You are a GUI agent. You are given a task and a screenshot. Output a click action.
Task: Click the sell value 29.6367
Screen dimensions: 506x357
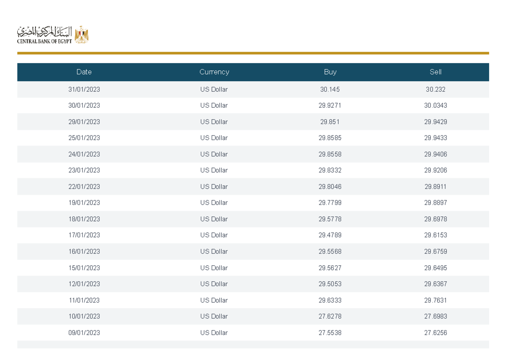pos(436,284)
